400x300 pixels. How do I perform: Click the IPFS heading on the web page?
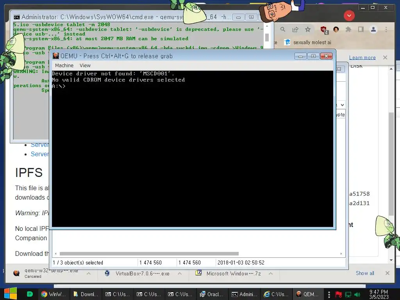point(29,172)
